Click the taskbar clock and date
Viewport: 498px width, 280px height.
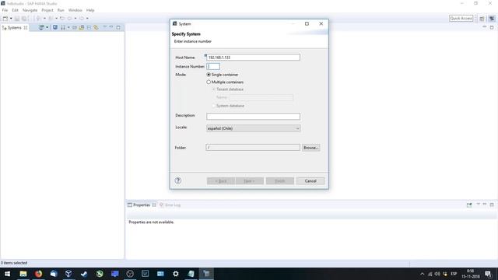click(470, 274)
